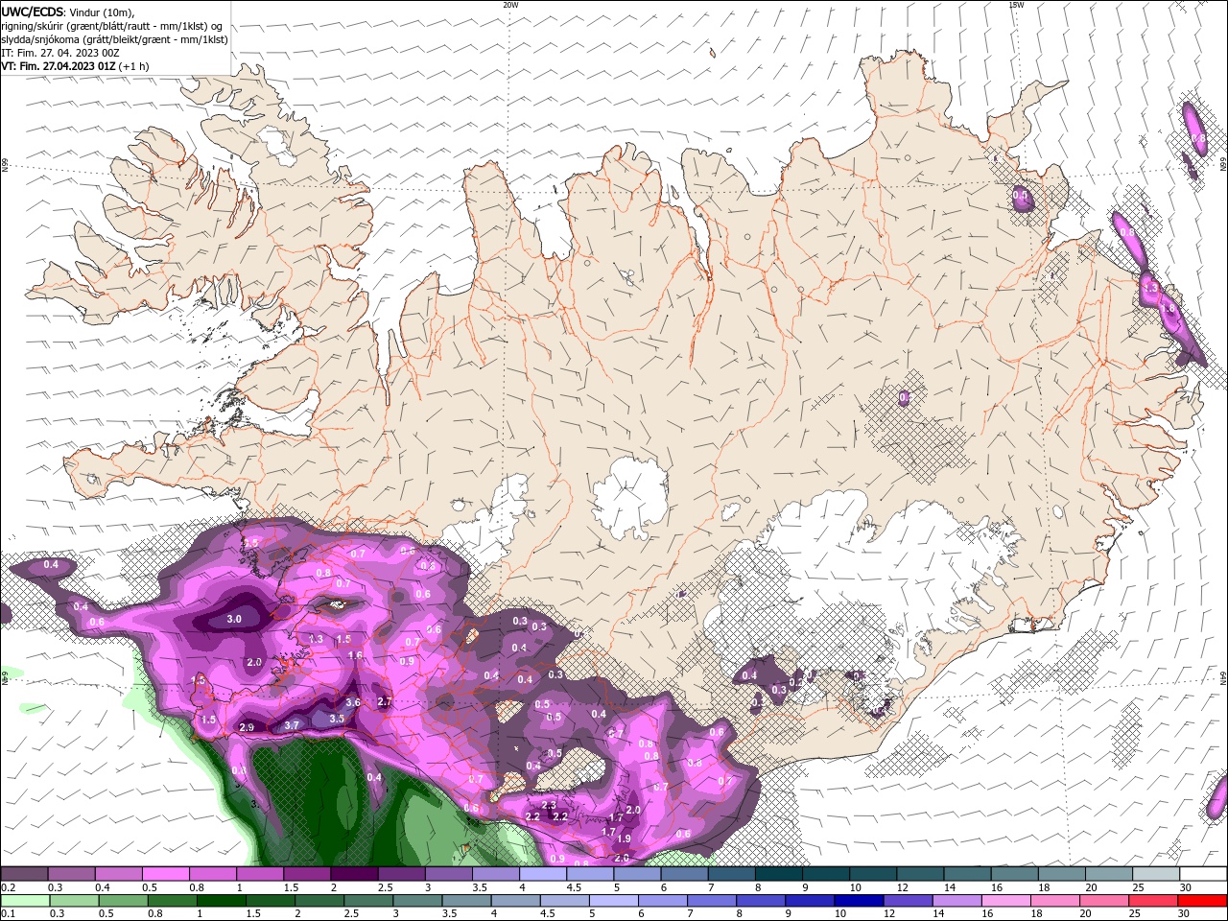Select the bottom-row pink swatch above 20
The image size is (1228, 921).
click(1103, 901)
